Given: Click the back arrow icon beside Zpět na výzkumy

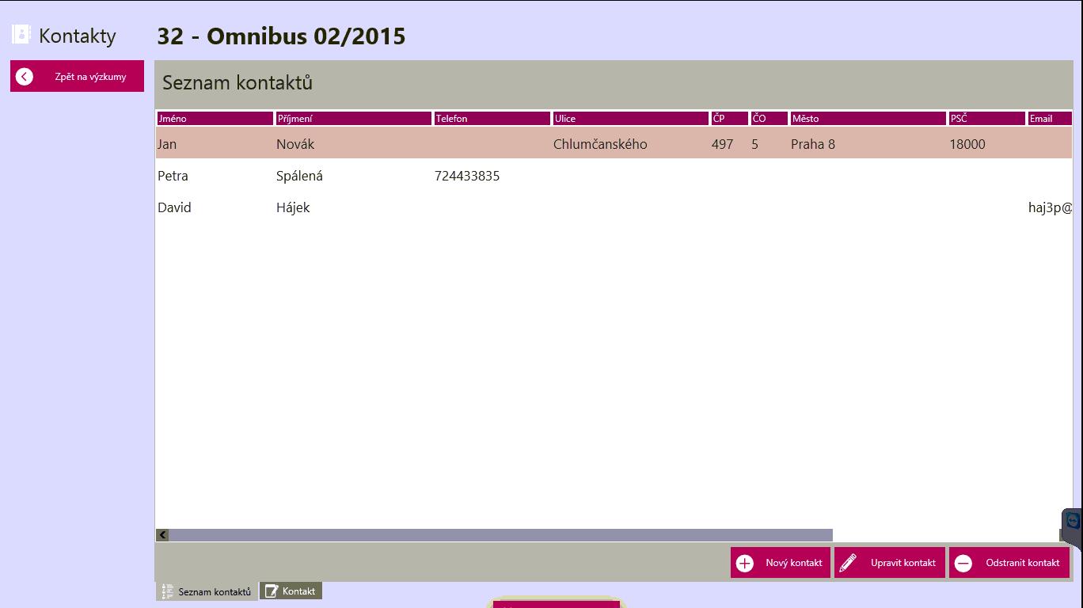Looking at the screenshot, I should [x=25, y=77].
